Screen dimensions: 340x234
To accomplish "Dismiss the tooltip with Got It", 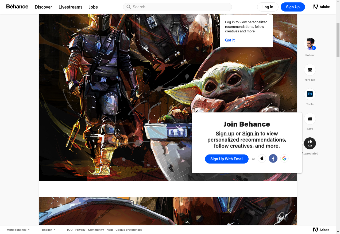I will pos(230,40).
